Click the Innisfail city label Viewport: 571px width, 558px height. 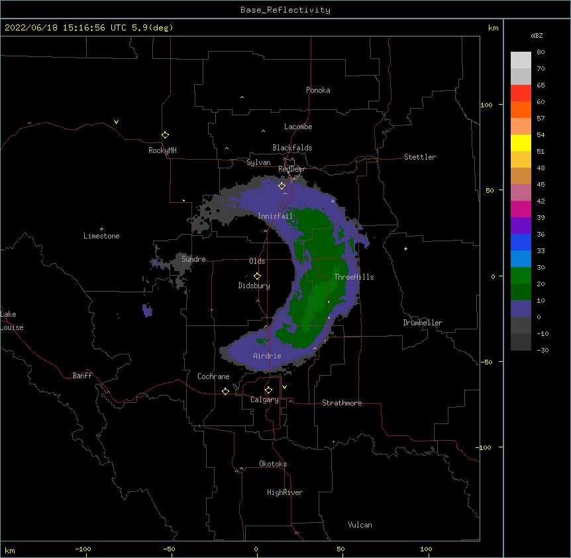[275, 216]
